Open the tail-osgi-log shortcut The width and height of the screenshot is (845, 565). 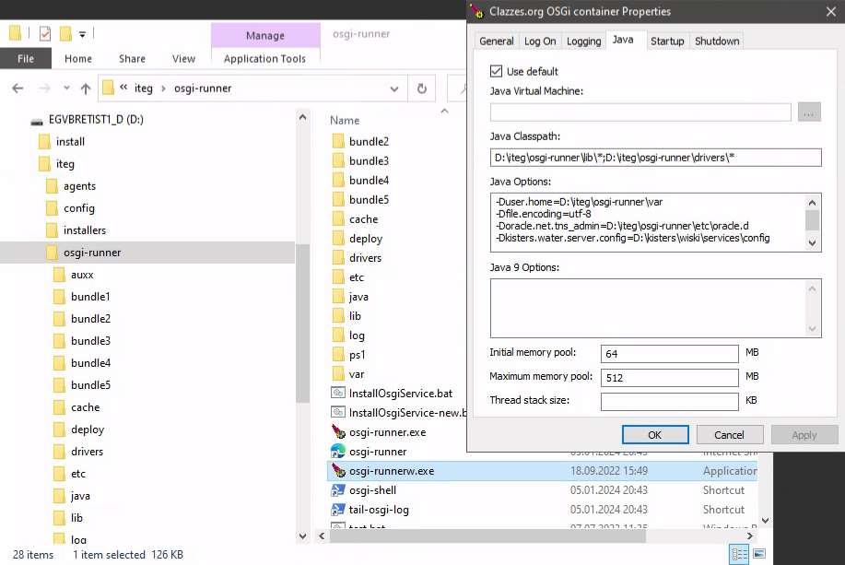pos(381,510)
